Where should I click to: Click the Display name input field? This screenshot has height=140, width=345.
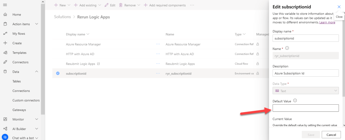pyautogui.click(x=306, y=38)
